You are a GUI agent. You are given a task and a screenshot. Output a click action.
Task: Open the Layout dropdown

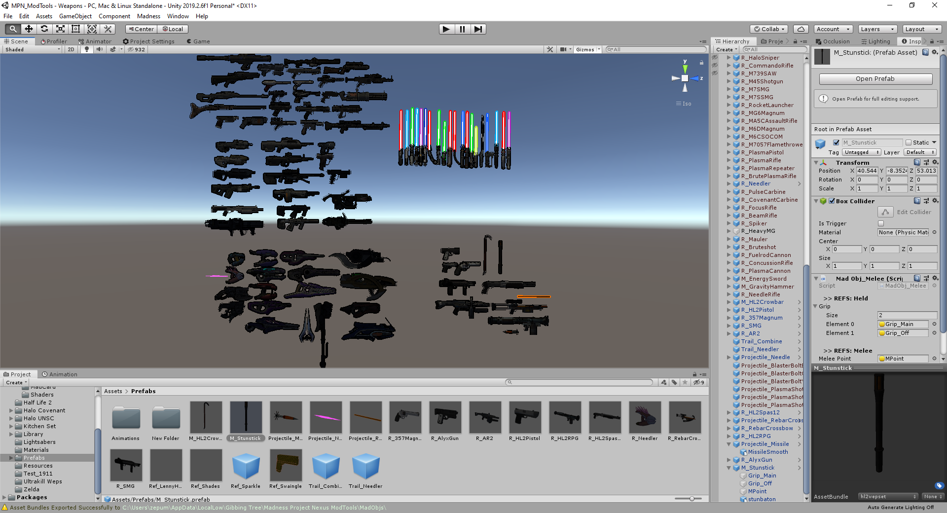pyautogui.click(x=921, y=29)
